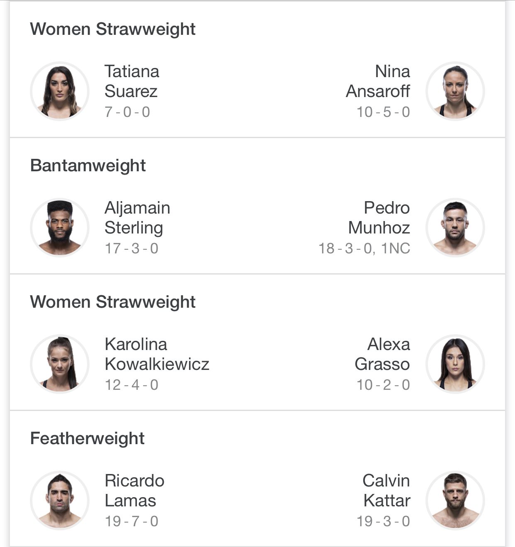Tap the Calvin Kattar name
Viewport: 515px width, 547px height.
pyautogui.click(x=386, y=491)
